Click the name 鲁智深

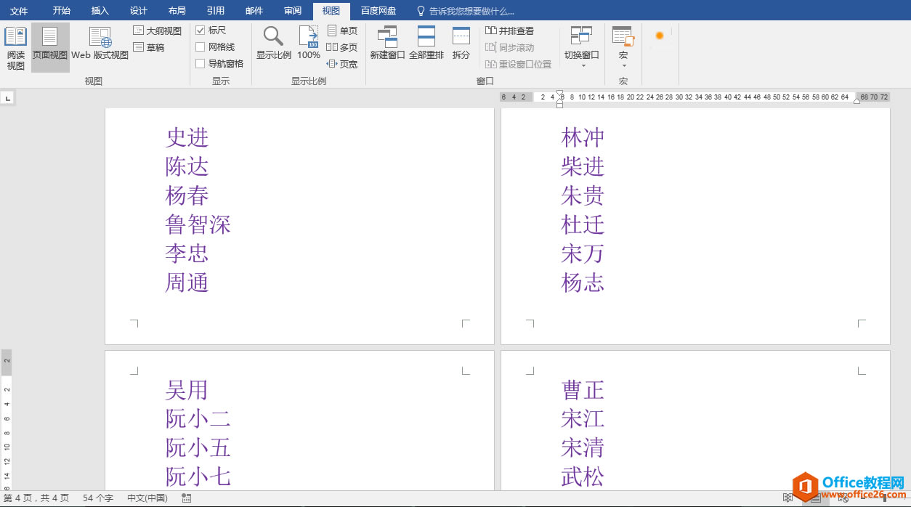point(198,224)
